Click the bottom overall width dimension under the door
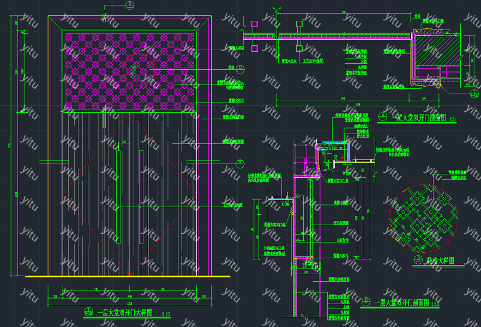Viewport: 481px width, 327px height. [x=129, y=303]
